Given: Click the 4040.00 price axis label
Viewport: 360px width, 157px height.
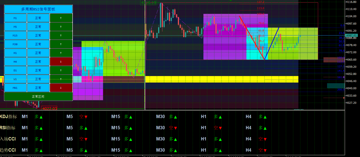Looking at the screenshot, I should click(352, 88).
